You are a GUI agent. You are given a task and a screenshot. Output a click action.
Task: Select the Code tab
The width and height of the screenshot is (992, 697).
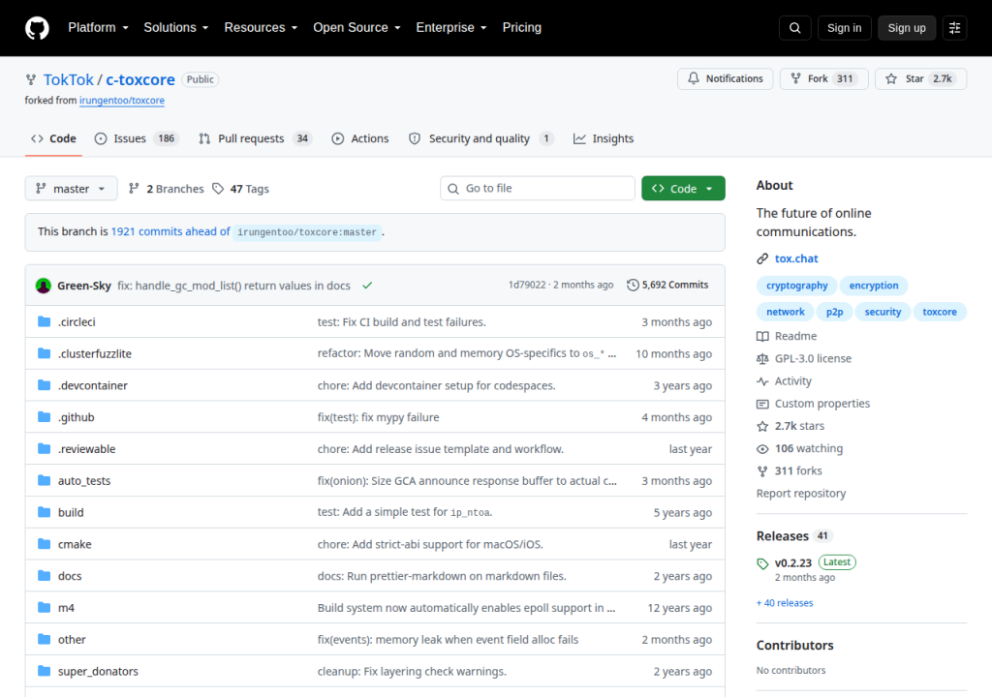[54, 138]
